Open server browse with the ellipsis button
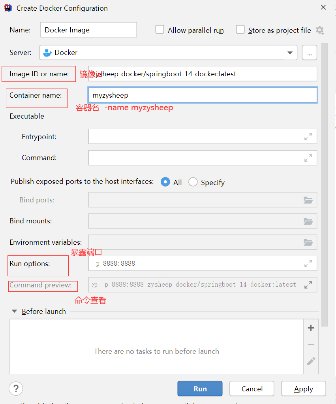This screenshot has height=404, width=336. [x=310, y=52]
